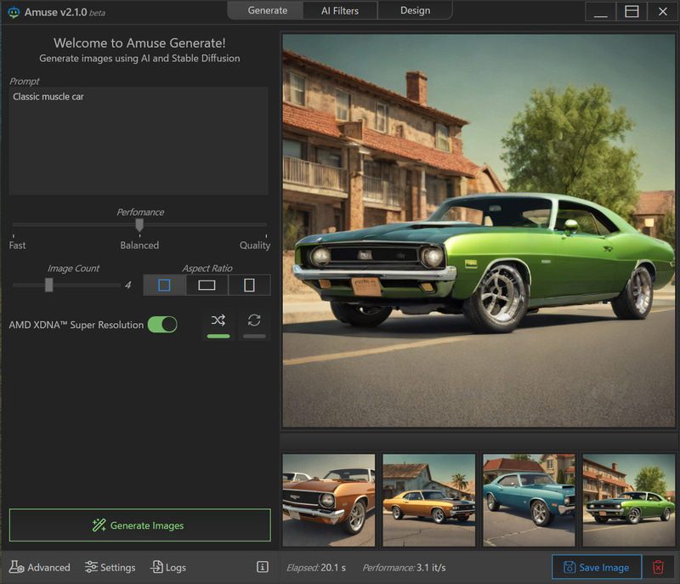Screen dimensions: 680x584
Task: Toggle AMD XDNA Super Resolution switch
Action: pos(162,324)
